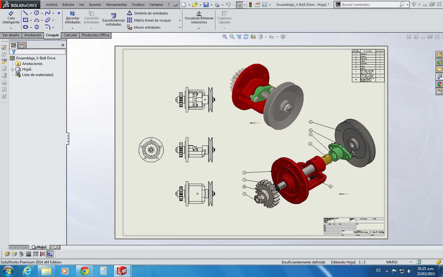Select the Corner Rectangle tool

pos(26,20)
